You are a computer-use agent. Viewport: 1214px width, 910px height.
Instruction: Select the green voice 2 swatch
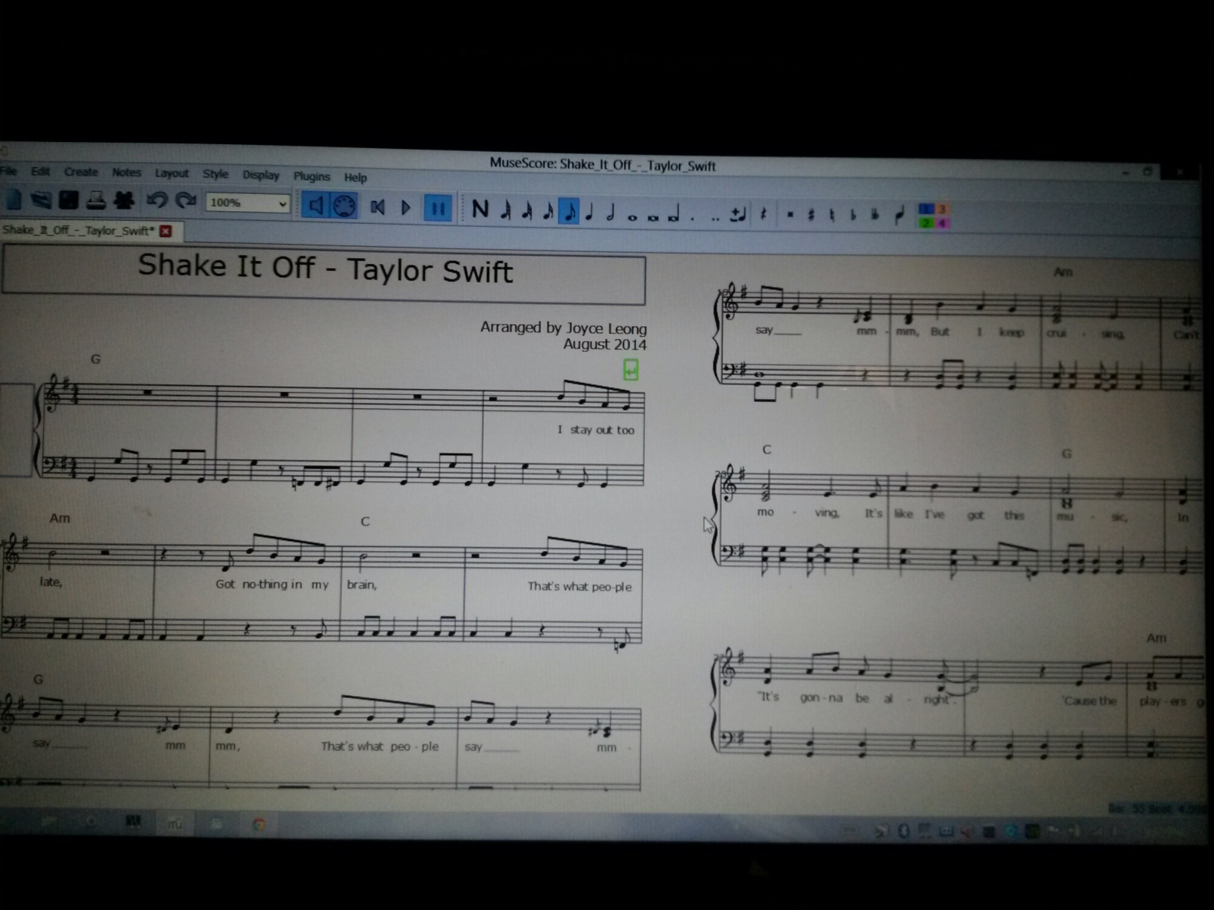click(x=926, y=223)
